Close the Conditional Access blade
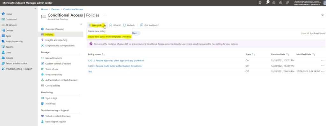Viewport: 326px width, 126px height. pos(322,15)
